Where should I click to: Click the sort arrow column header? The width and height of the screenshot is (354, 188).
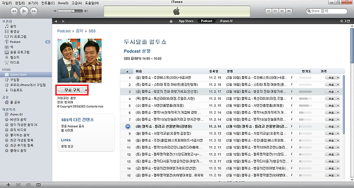point(127,71)
